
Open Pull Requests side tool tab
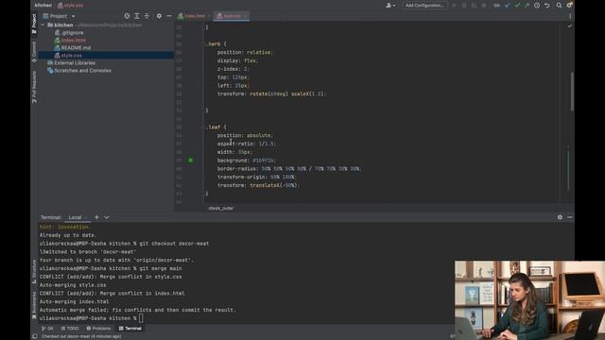[34, 87]
